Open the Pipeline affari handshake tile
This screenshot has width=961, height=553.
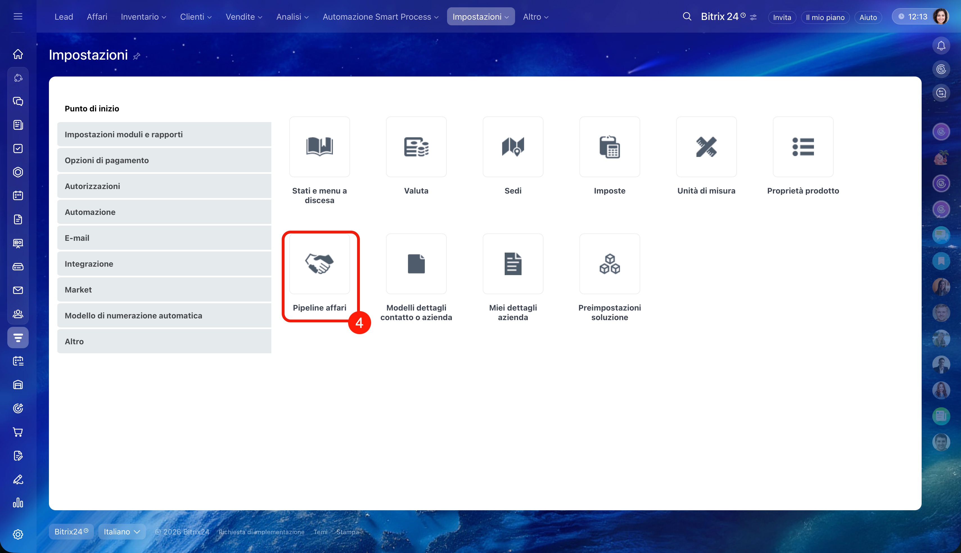(x=319, y=264)
